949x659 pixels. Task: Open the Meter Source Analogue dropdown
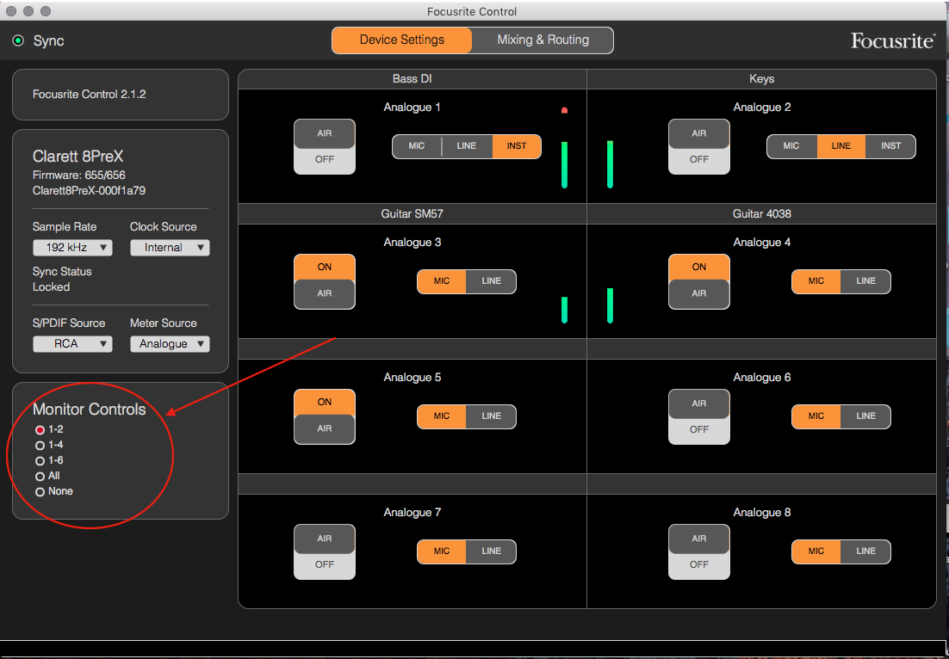pos(170,344)
